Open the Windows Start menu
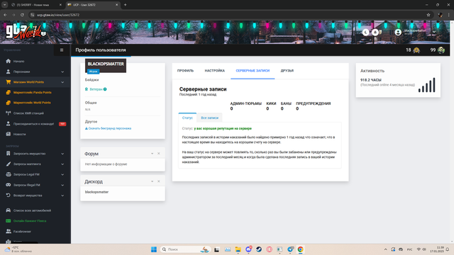454x255 pixels. [154, 249]
